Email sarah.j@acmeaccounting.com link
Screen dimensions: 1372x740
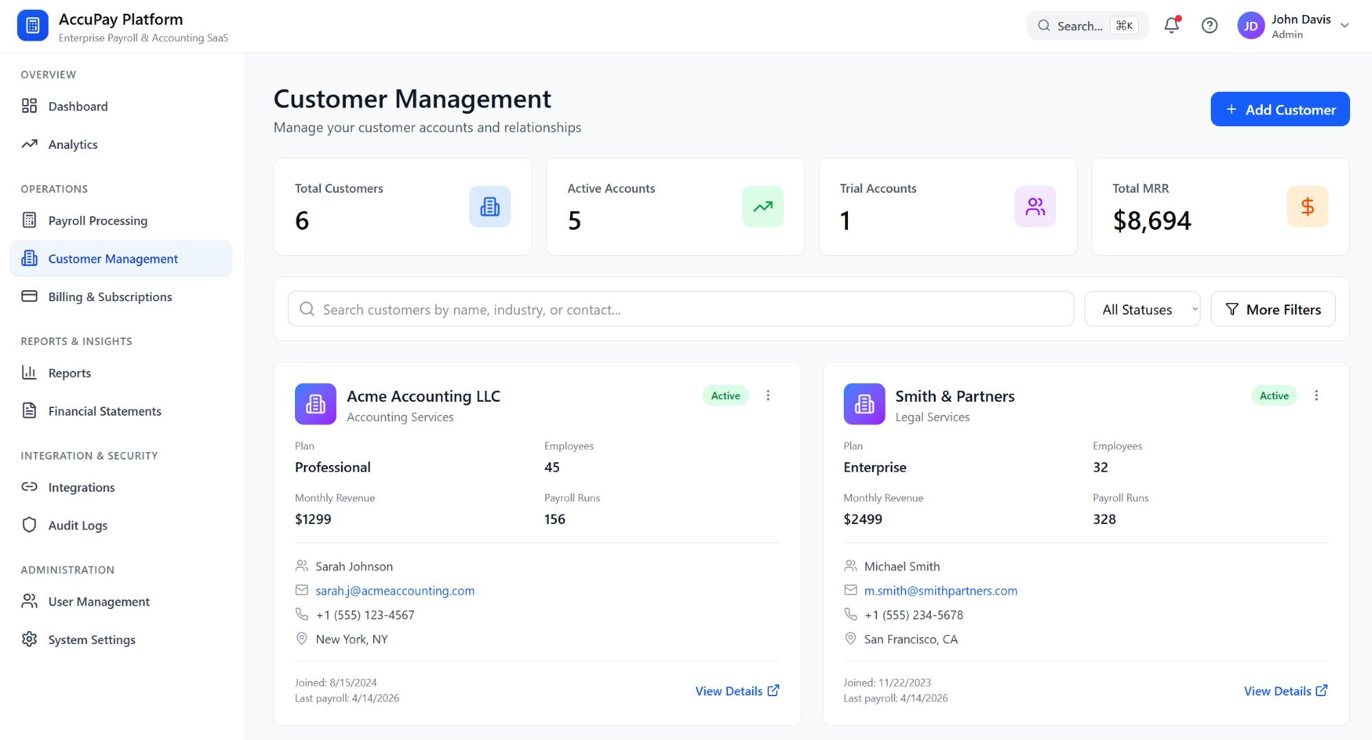(395, 590)
